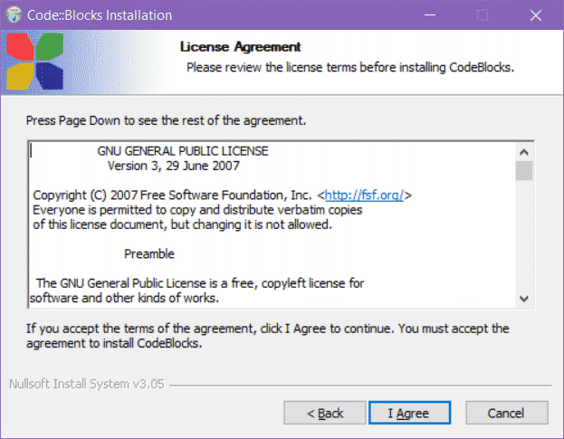This screenshot has width=564, height=439.
Task: Click the I Agree button
Action: coord(408,413)
